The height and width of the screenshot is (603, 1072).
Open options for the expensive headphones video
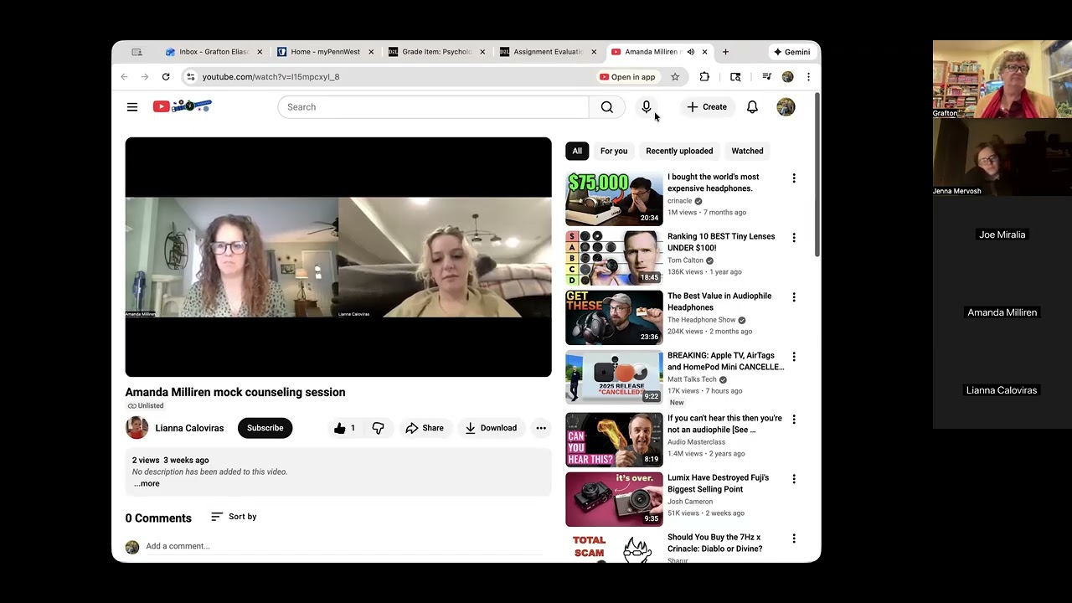pyautogui.click(x=794, y=178)
